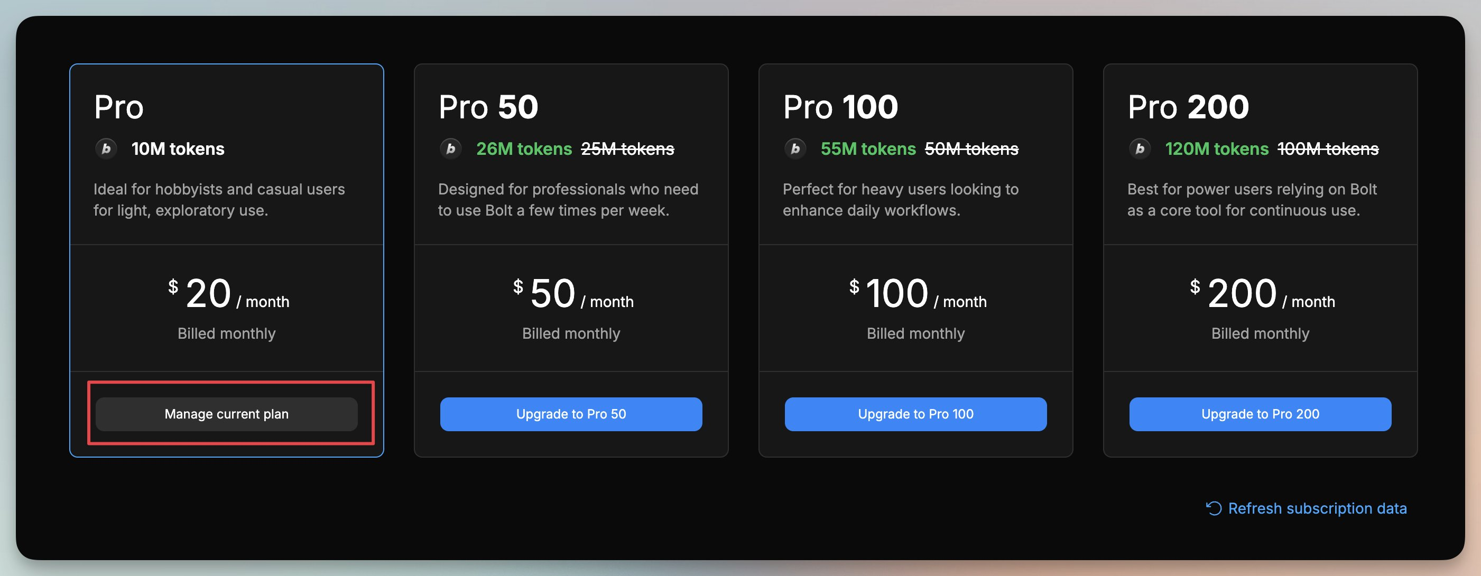Click the $20 / month price
Viewport: 1481px width, 576px height.
[x=228, y=294]
